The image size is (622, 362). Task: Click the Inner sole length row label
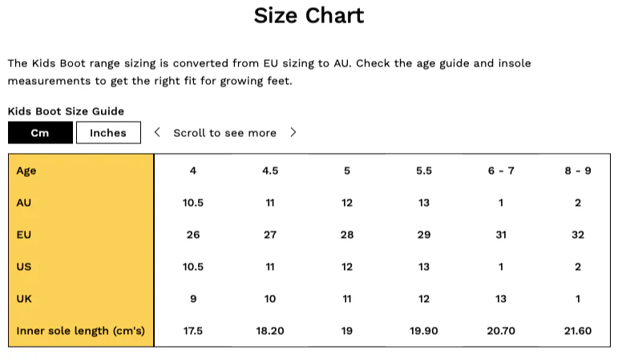[80, 331]
